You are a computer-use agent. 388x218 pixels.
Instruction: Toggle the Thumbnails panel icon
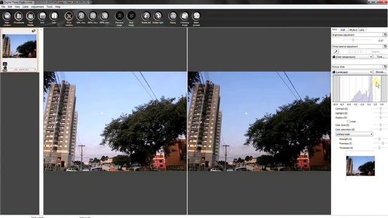point(19,16)
